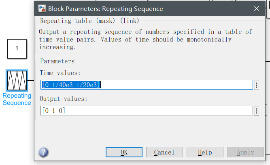Click the Block Parameters title bar text
This screenshot has height=165, width=270.
(x=106, y=9)
